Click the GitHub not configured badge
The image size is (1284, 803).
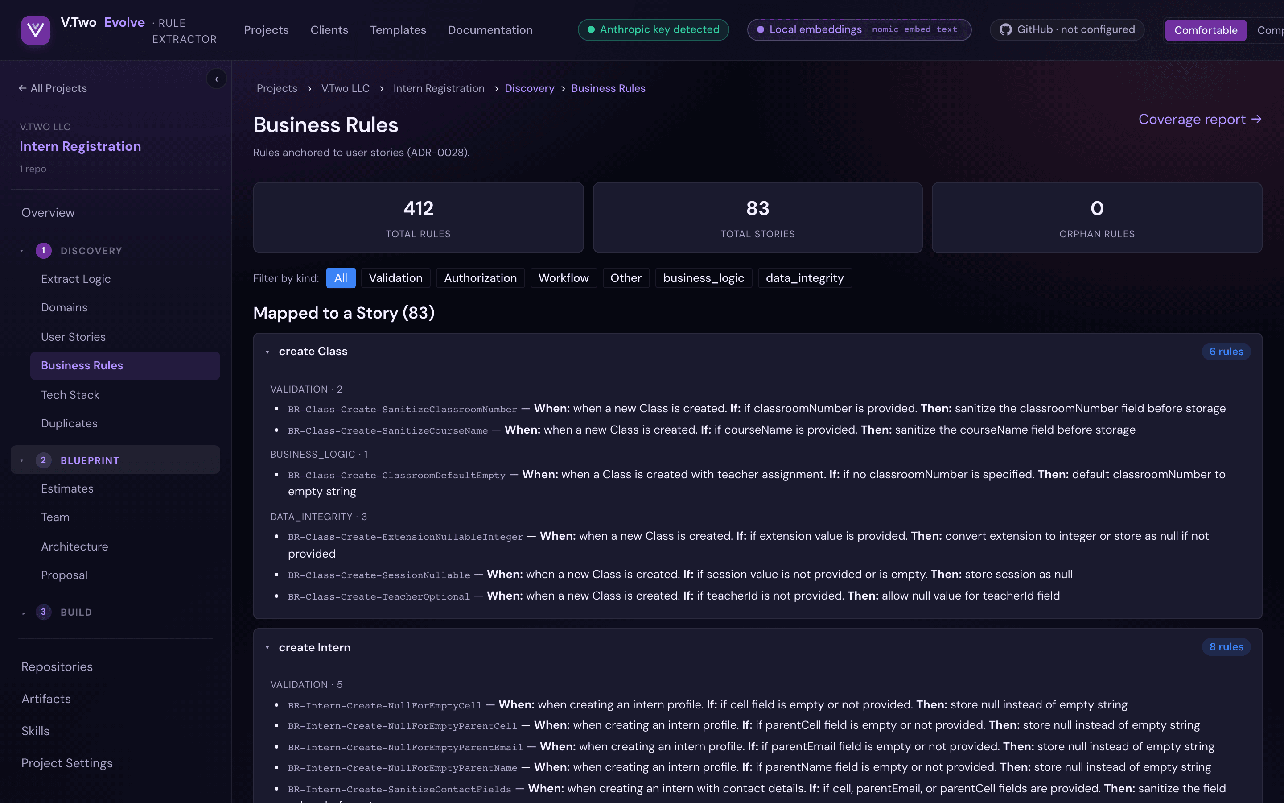[x=1067, y=30]
